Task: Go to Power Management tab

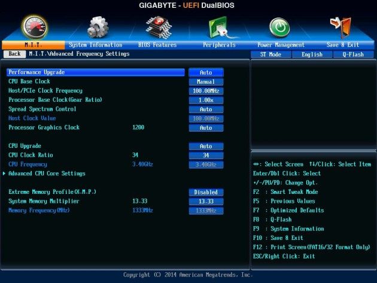Action: pyautogui.click(x=281, y=45)
